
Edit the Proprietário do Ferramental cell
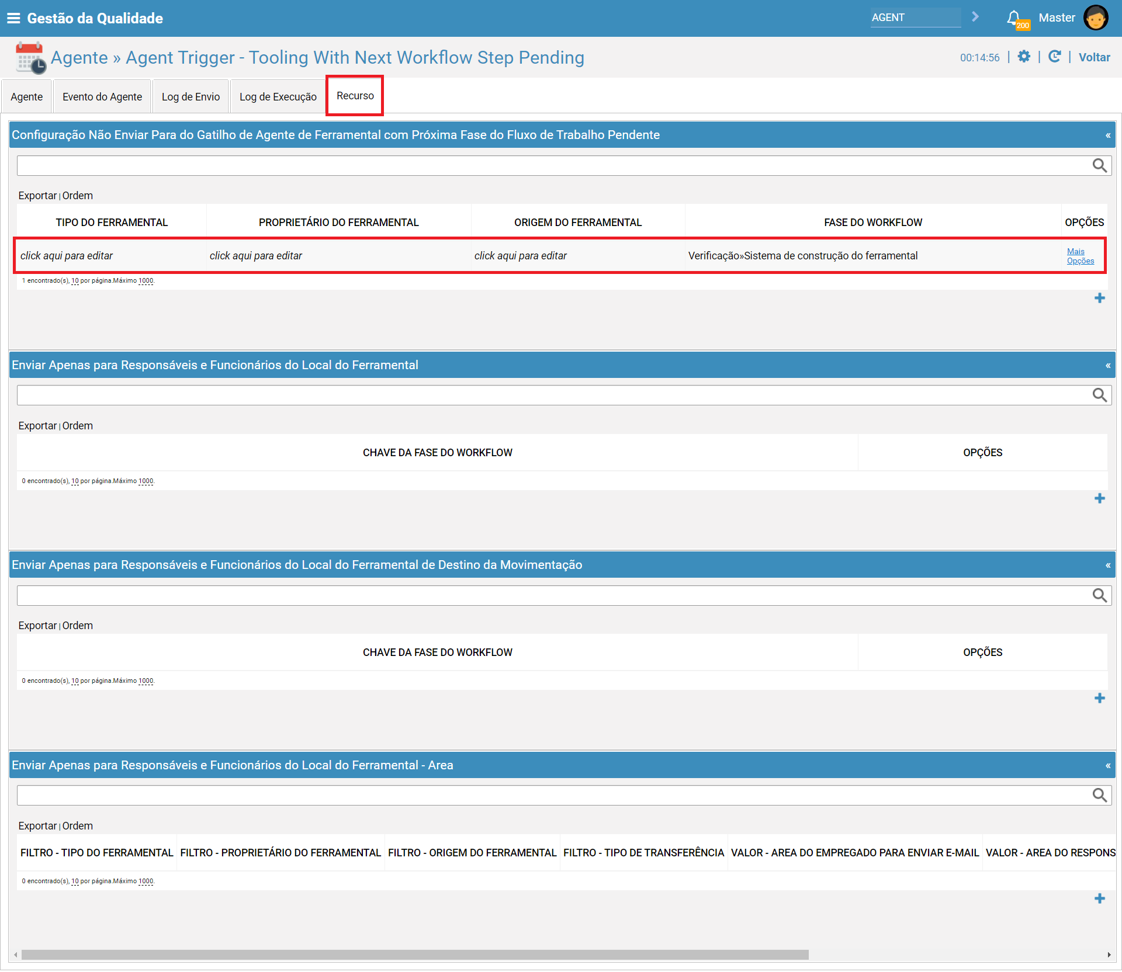[x=338, y=256]
